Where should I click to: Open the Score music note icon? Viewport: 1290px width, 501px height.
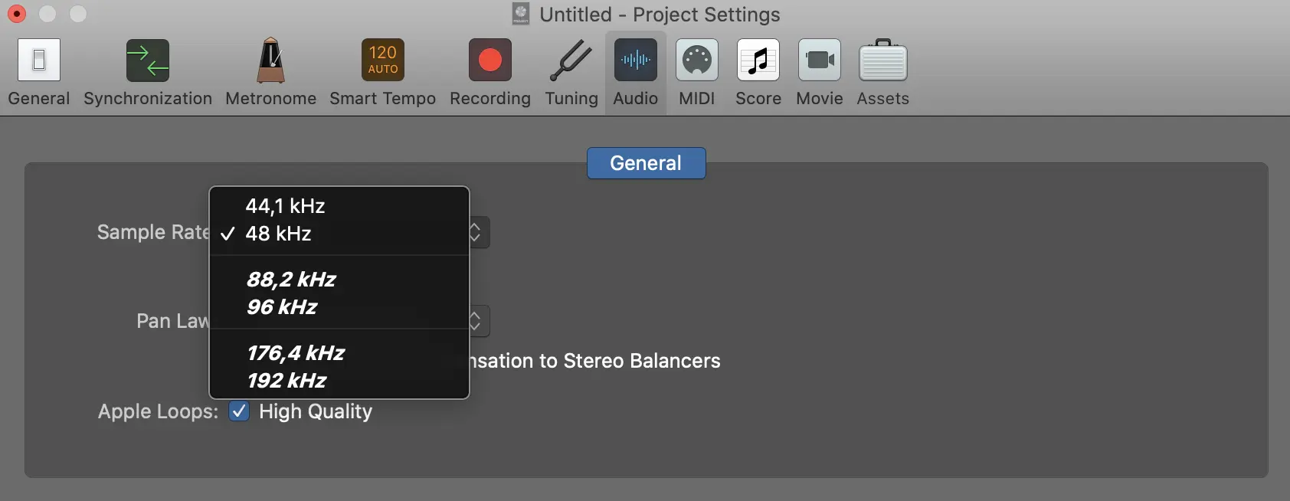[x=758, y=61]
